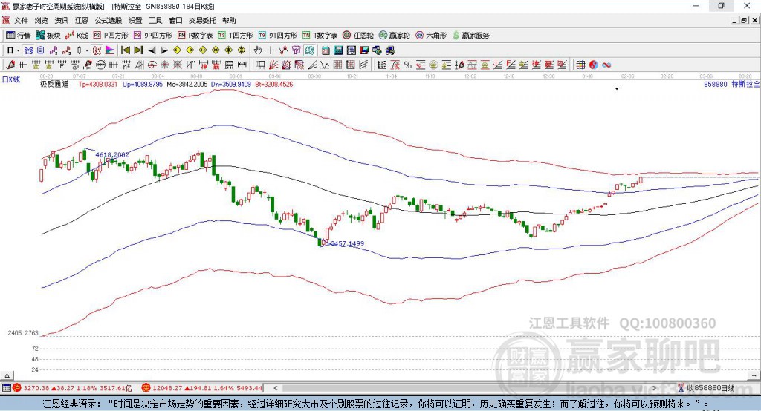The height and width of the screenshot is (411, 761).
Task: Open the 9P四方形 square tool
Action: coord(153,36)
